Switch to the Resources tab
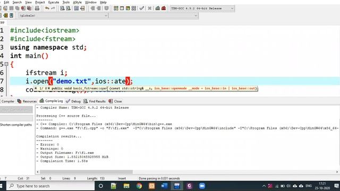 click(x=27, y=101)
